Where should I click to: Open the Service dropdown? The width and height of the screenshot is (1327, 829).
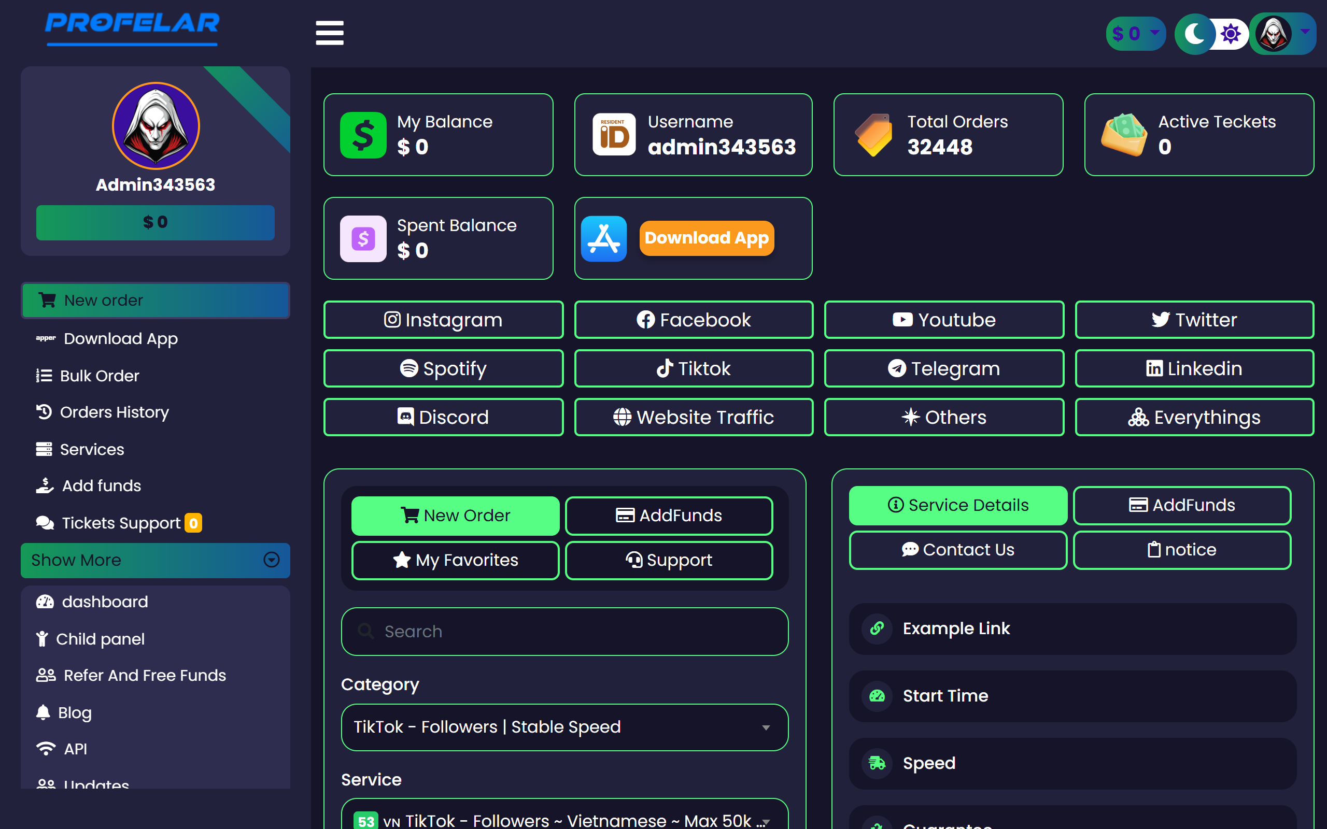pyautogui.click(x=565, y=814)
